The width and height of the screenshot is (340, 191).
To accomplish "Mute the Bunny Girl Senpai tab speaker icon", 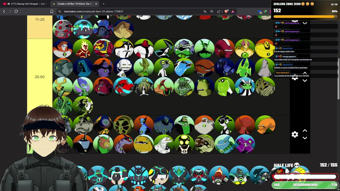I will (x=8, y=4).
